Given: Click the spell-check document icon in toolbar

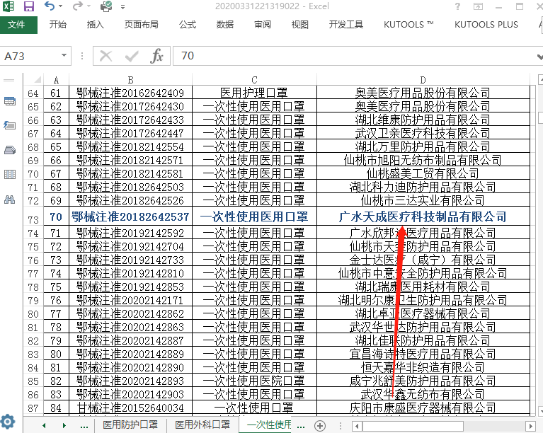Looking at the screenshot, I should click(x=106, y=6).
